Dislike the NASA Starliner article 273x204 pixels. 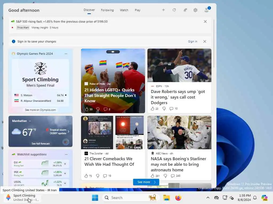click(165, 176)
